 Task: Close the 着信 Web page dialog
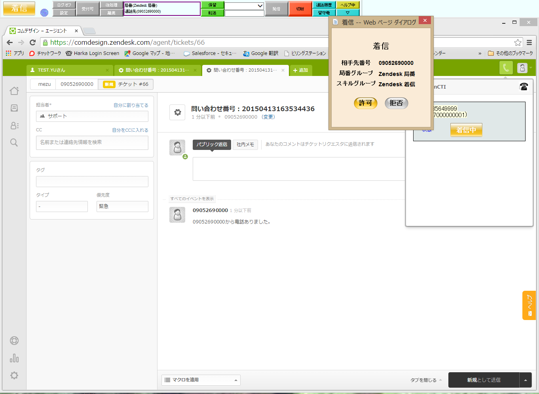(x=425, y=21)
